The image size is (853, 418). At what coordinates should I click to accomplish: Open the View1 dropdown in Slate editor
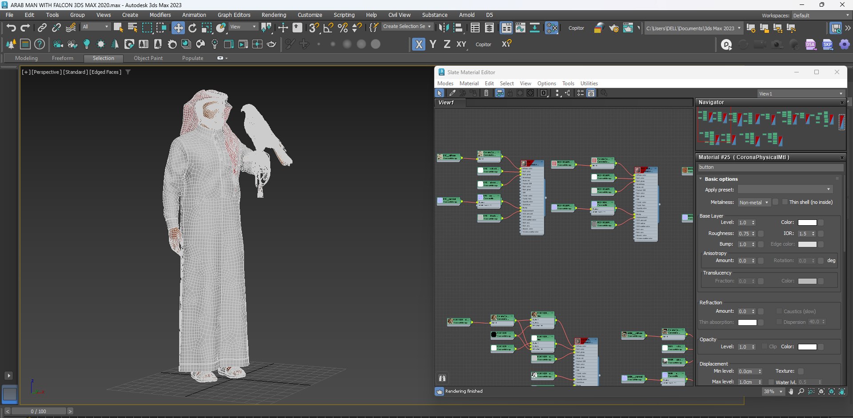coord(801,94)
